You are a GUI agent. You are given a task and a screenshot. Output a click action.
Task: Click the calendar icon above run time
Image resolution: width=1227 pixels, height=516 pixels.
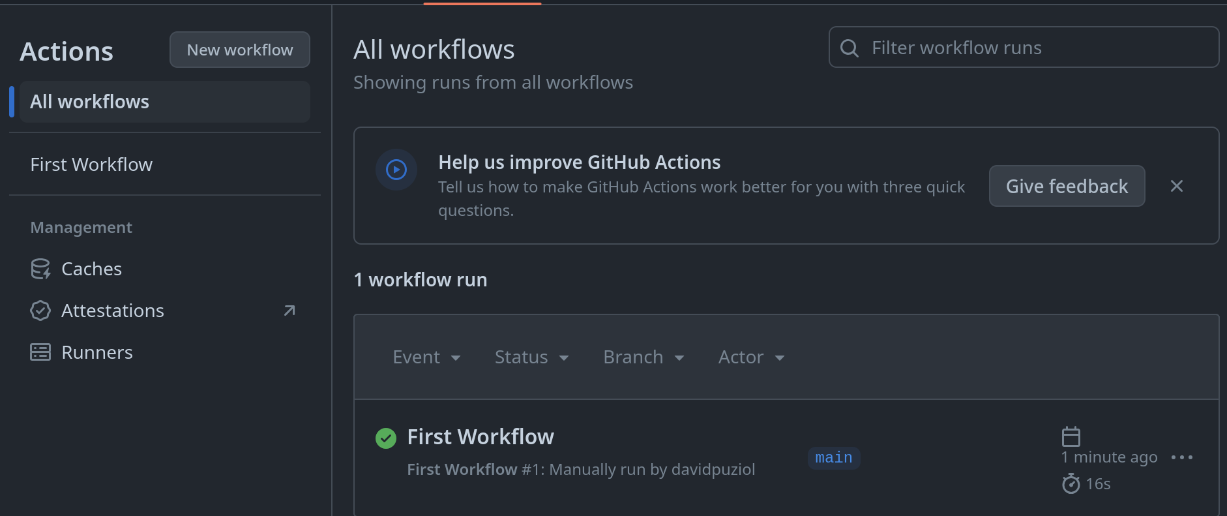[1071, 436]
